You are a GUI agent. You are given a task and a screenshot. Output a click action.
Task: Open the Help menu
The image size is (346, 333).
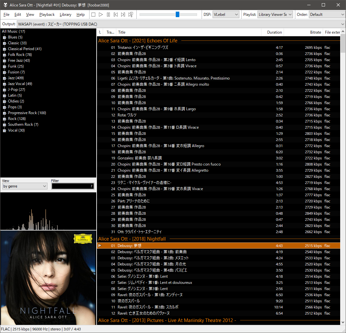[80, 15]
